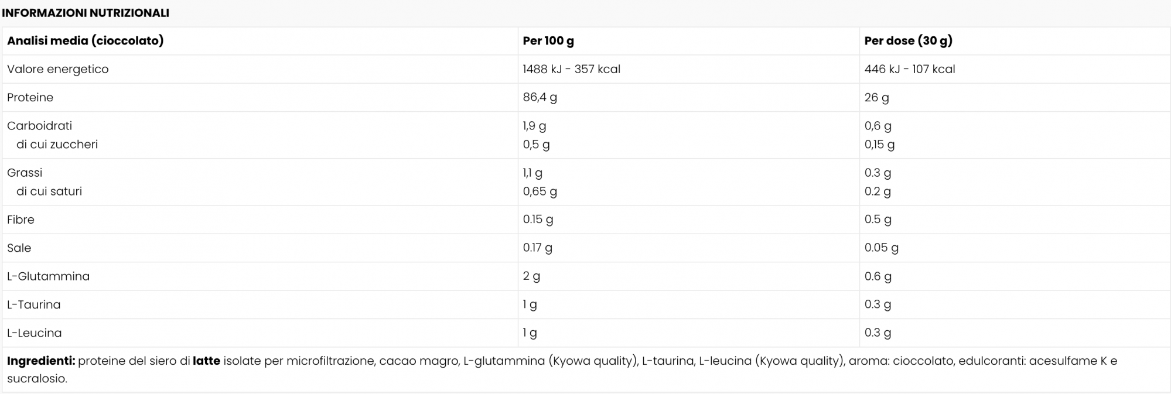
Task: Select the Valore energetico row label
Action: coord(58,69)
